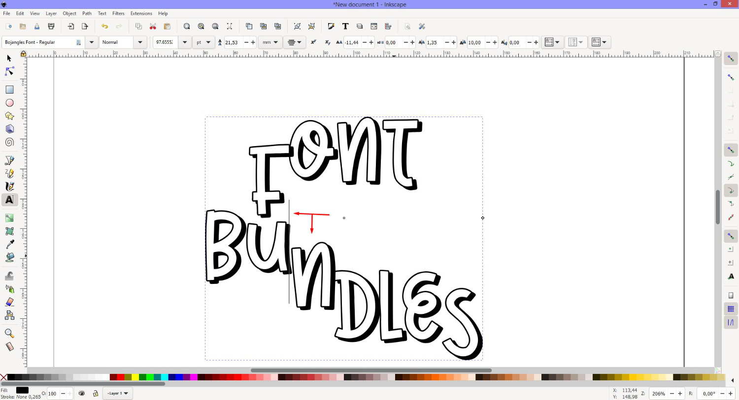The width and height of the screenshot is (739, 400).
Task: Click the Import file icon
Action: coord(70,27)
